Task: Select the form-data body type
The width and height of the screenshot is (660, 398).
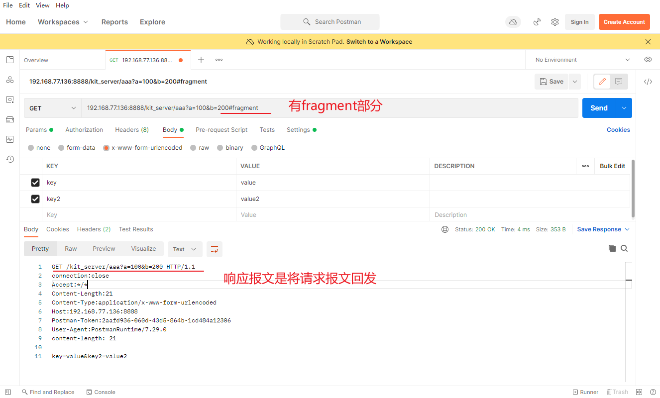Action: pyautogui.click(x=61, y=148)
